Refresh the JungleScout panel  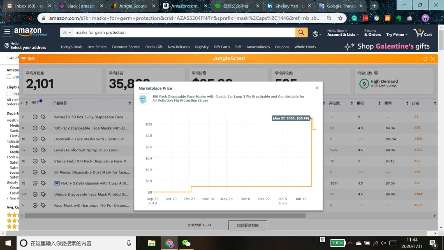tap(425, 59)
